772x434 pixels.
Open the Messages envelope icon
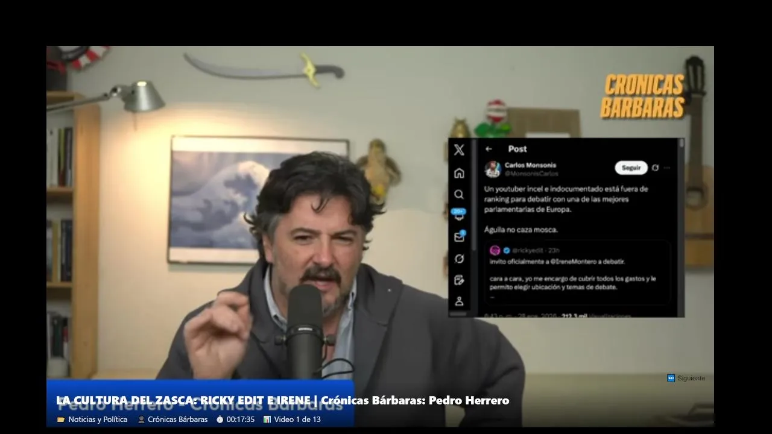[459, 237]
